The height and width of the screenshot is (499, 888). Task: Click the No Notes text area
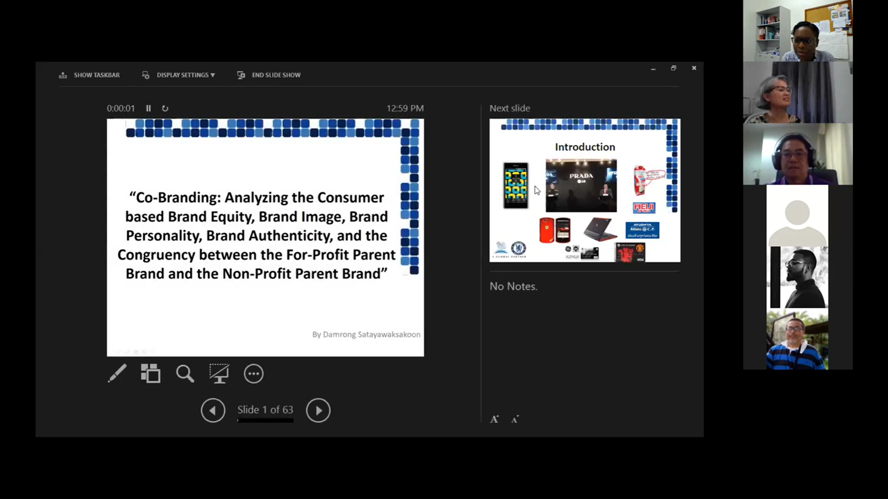pyautogui.click(x=513, y=286)
